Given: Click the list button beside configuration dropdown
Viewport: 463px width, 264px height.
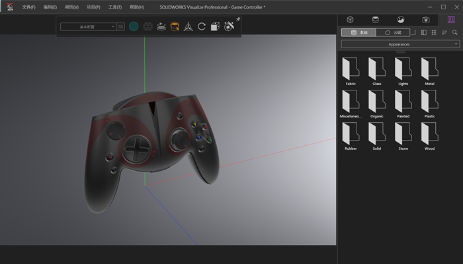Looking at the screenshot, I should click(120, 27).
